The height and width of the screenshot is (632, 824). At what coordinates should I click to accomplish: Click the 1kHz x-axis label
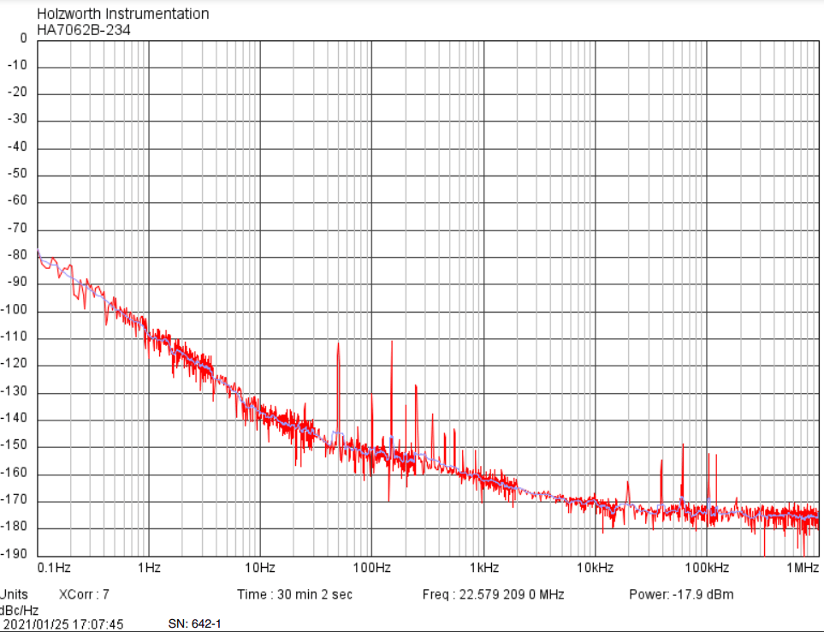tap(484, 568)
